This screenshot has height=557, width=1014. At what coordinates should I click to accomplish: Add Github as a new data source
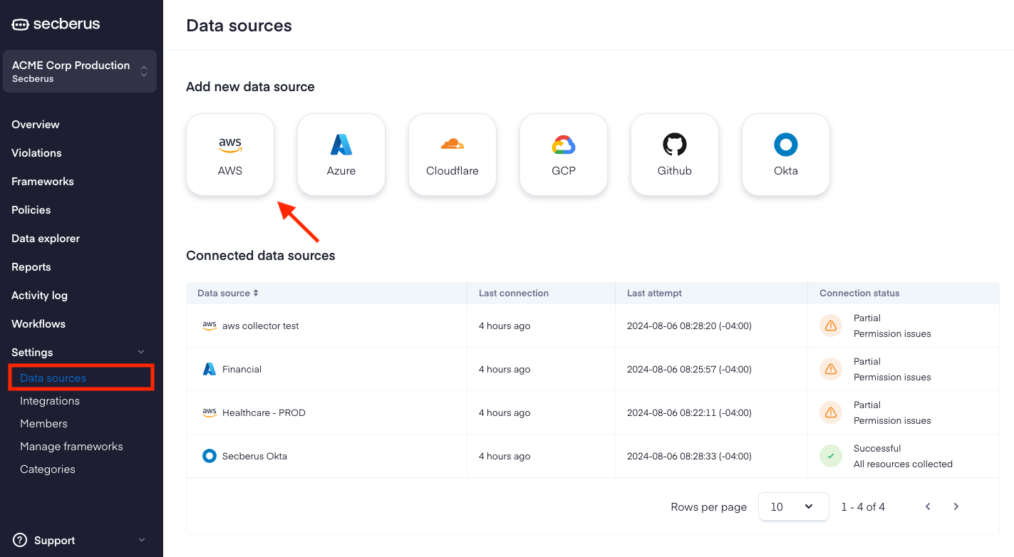pos(675,155)
